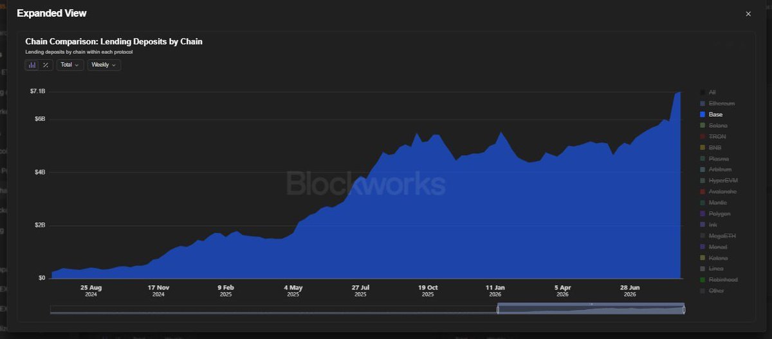Click the 17 Nov 2024 date label
The image size is (772, 339).
(x=158, y=291)
